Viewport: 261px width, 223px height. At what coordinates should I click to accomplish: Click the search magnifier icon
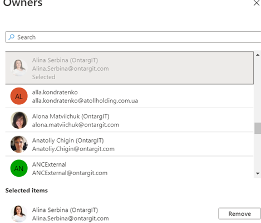point(12,37)
